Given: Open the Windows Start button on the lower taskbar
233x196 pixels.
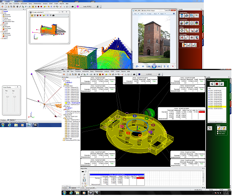Looking at the screenshot, I should (64, 193).
